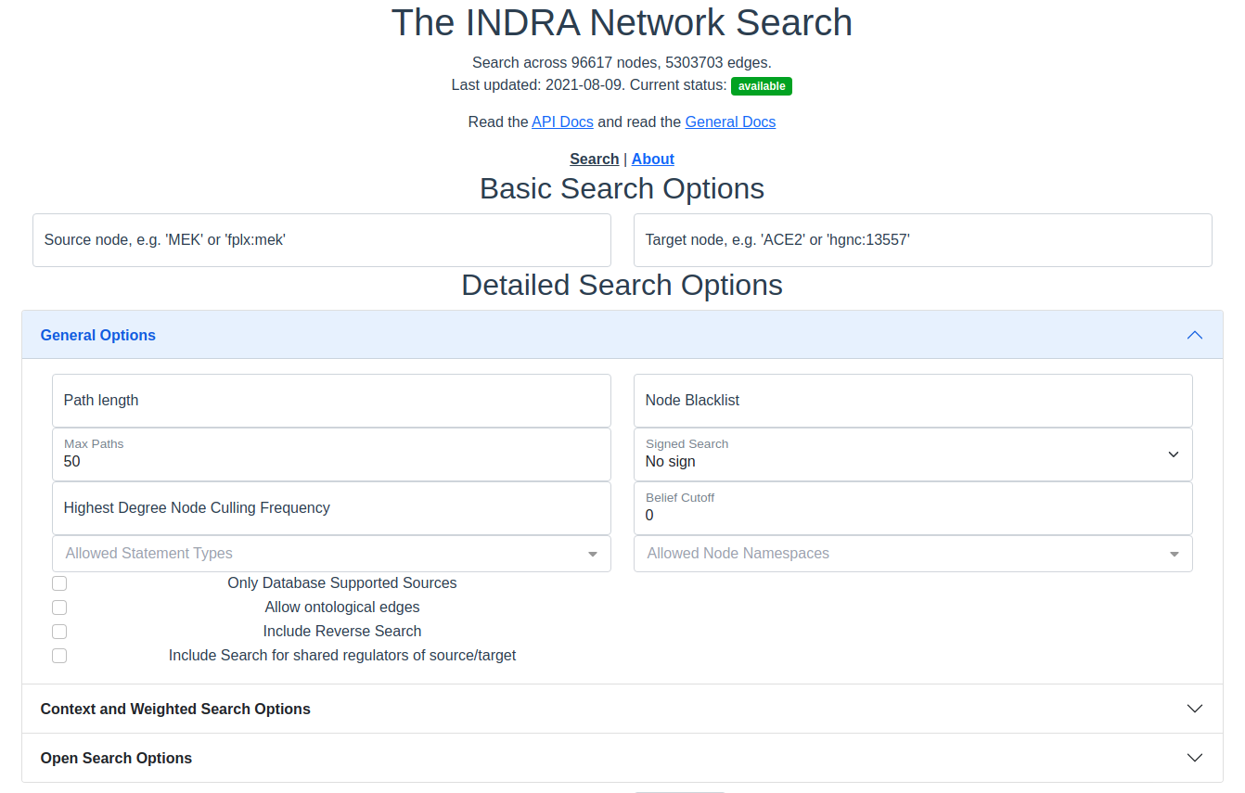Open the Allowed Node Namespaces multiselect

(913, 554)
